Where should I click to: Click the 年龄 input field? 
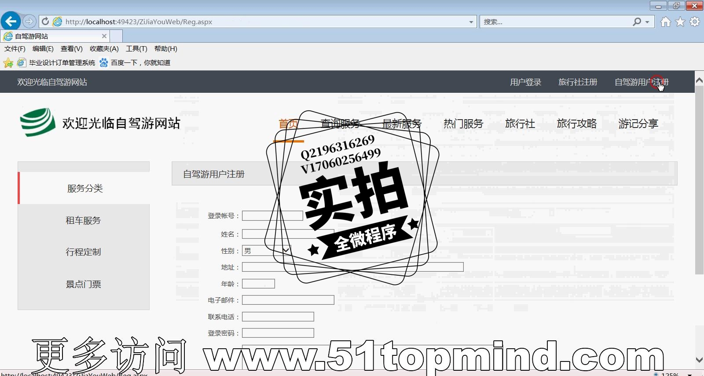point(258,284)
